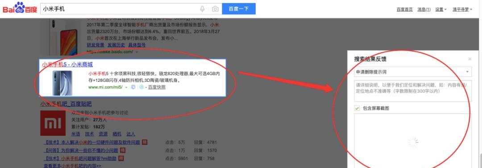Close the 搜索结果反馈 feedback panel

[x=470, y=59]
